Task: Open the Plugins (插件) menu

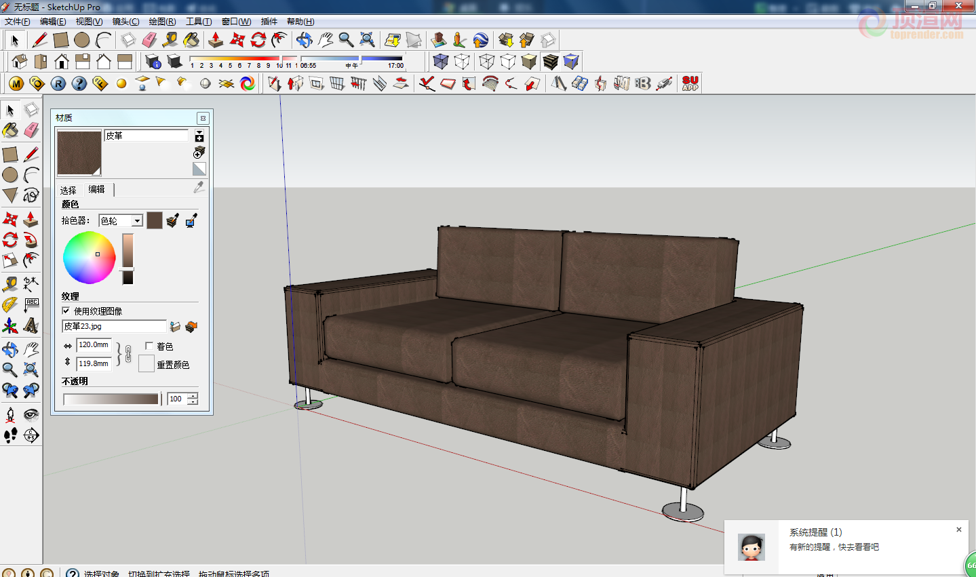Action: pos(269,22)
